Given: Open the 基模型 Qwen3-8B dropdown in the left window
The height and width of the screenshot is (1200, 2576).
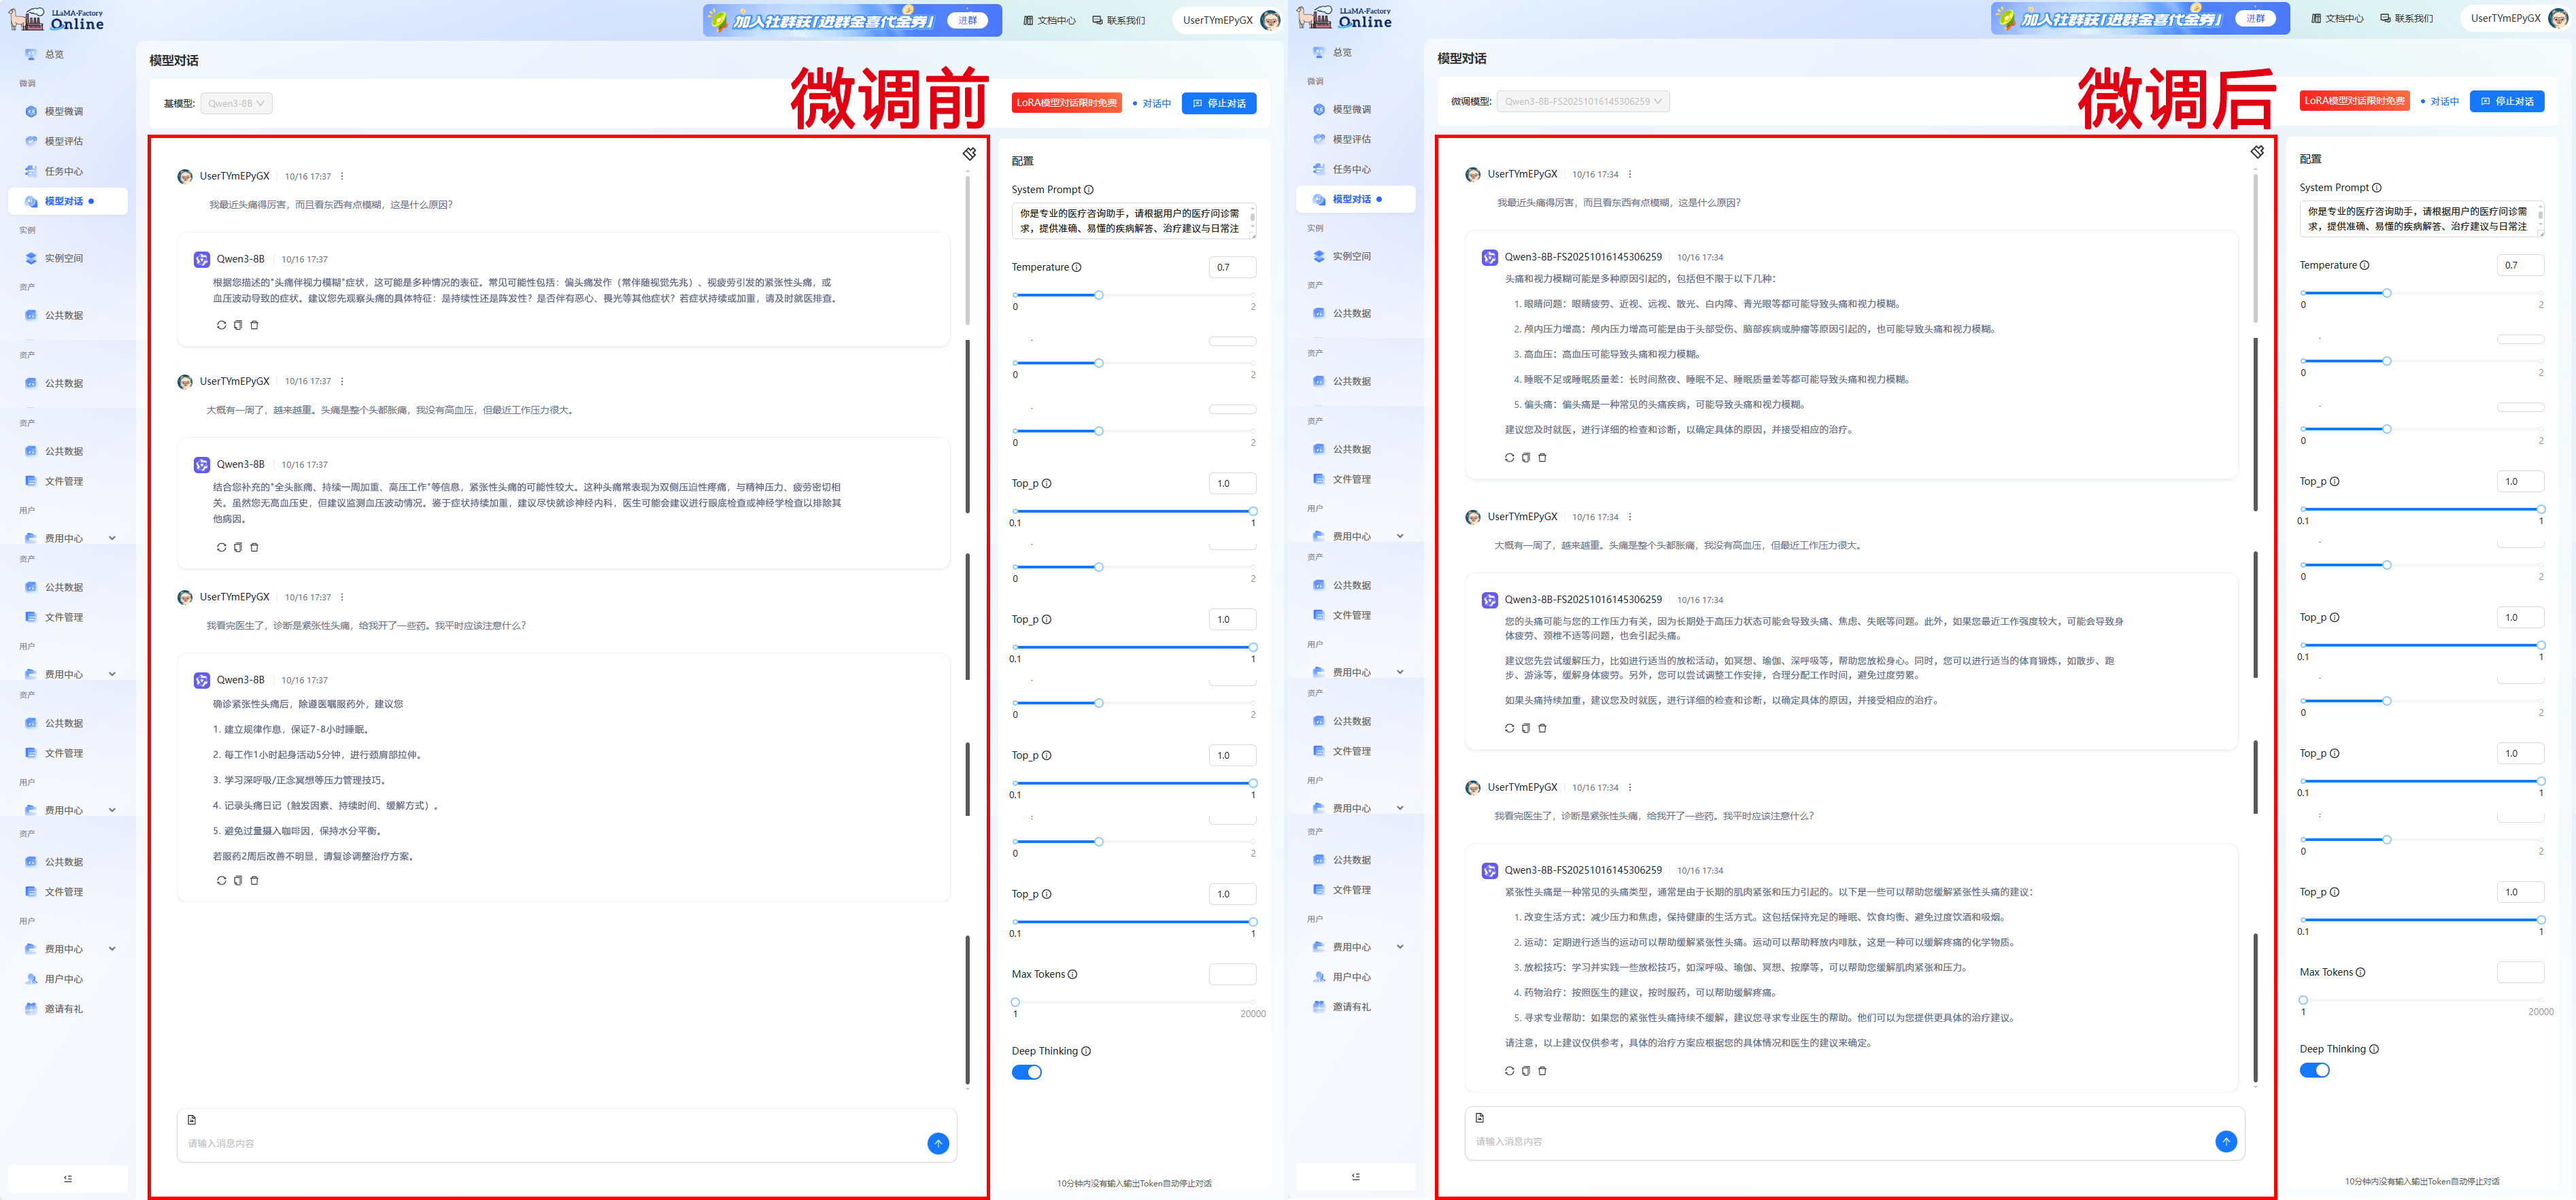Looking at the screenshot, I should click(236, 103).
